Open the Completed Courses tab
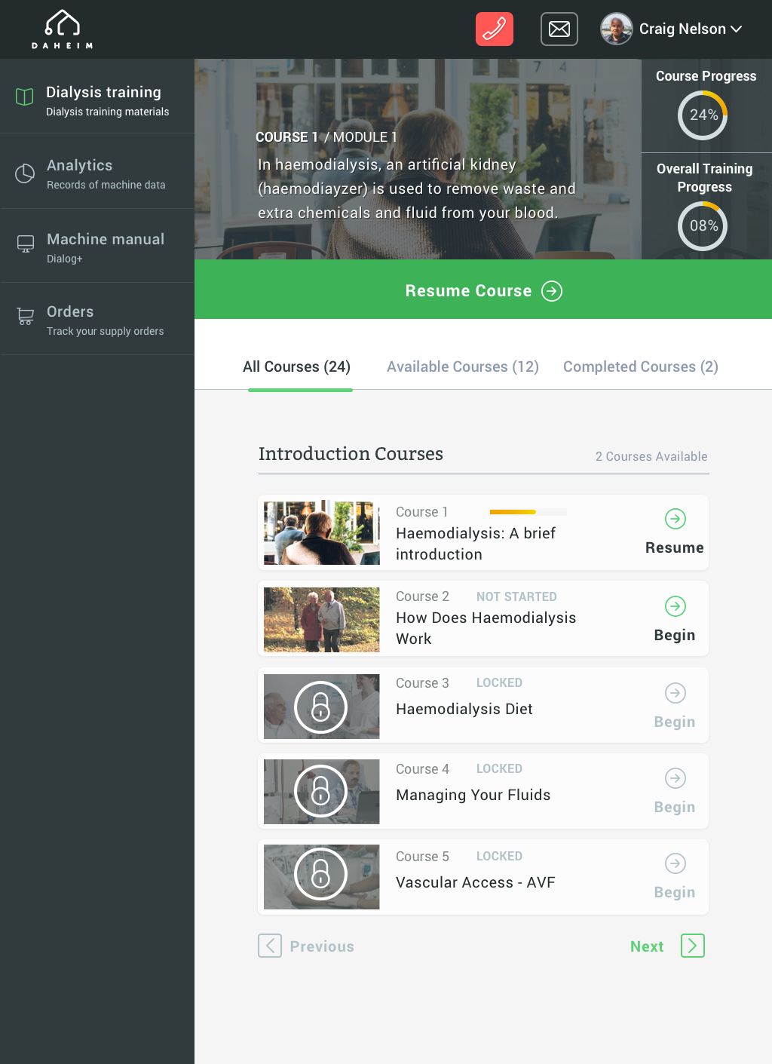Image resolution: width=772 pixels, height=1064 pixels. pos(640,366)
